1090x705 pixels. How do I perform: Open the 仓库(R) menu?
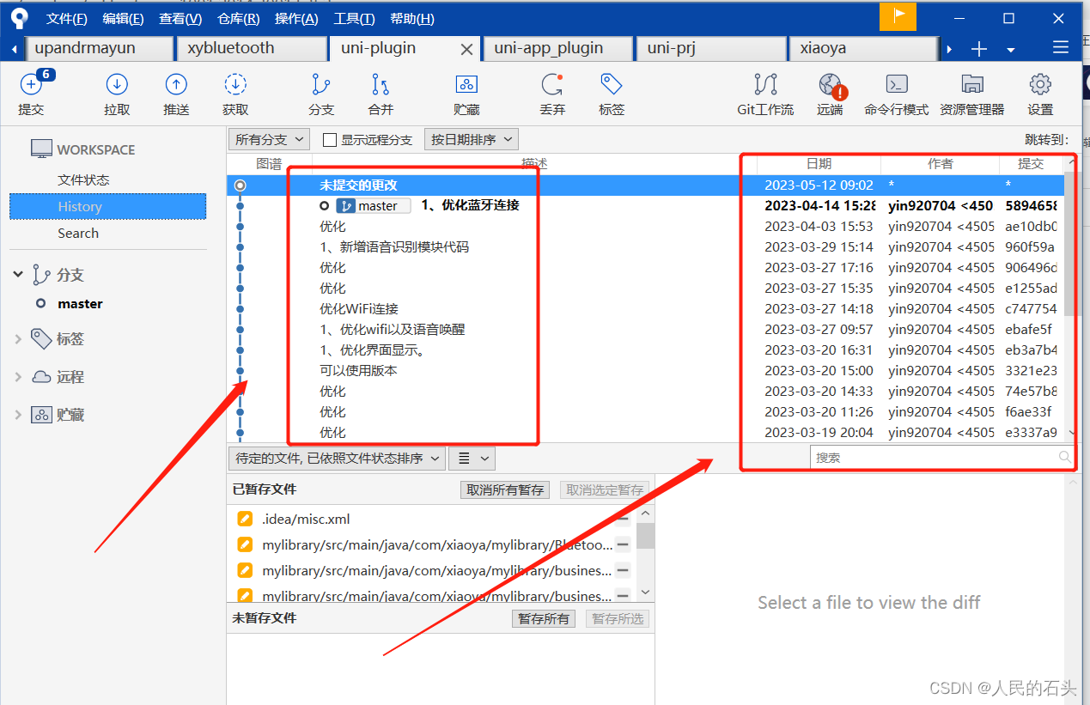pos(239,19)
